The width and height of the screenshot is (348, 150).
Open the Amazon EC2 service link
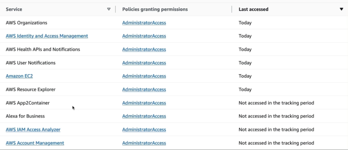[19, 76]
